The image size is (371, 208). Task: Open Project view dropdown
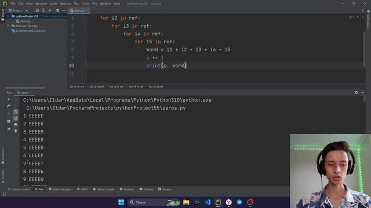pos(18,10)
